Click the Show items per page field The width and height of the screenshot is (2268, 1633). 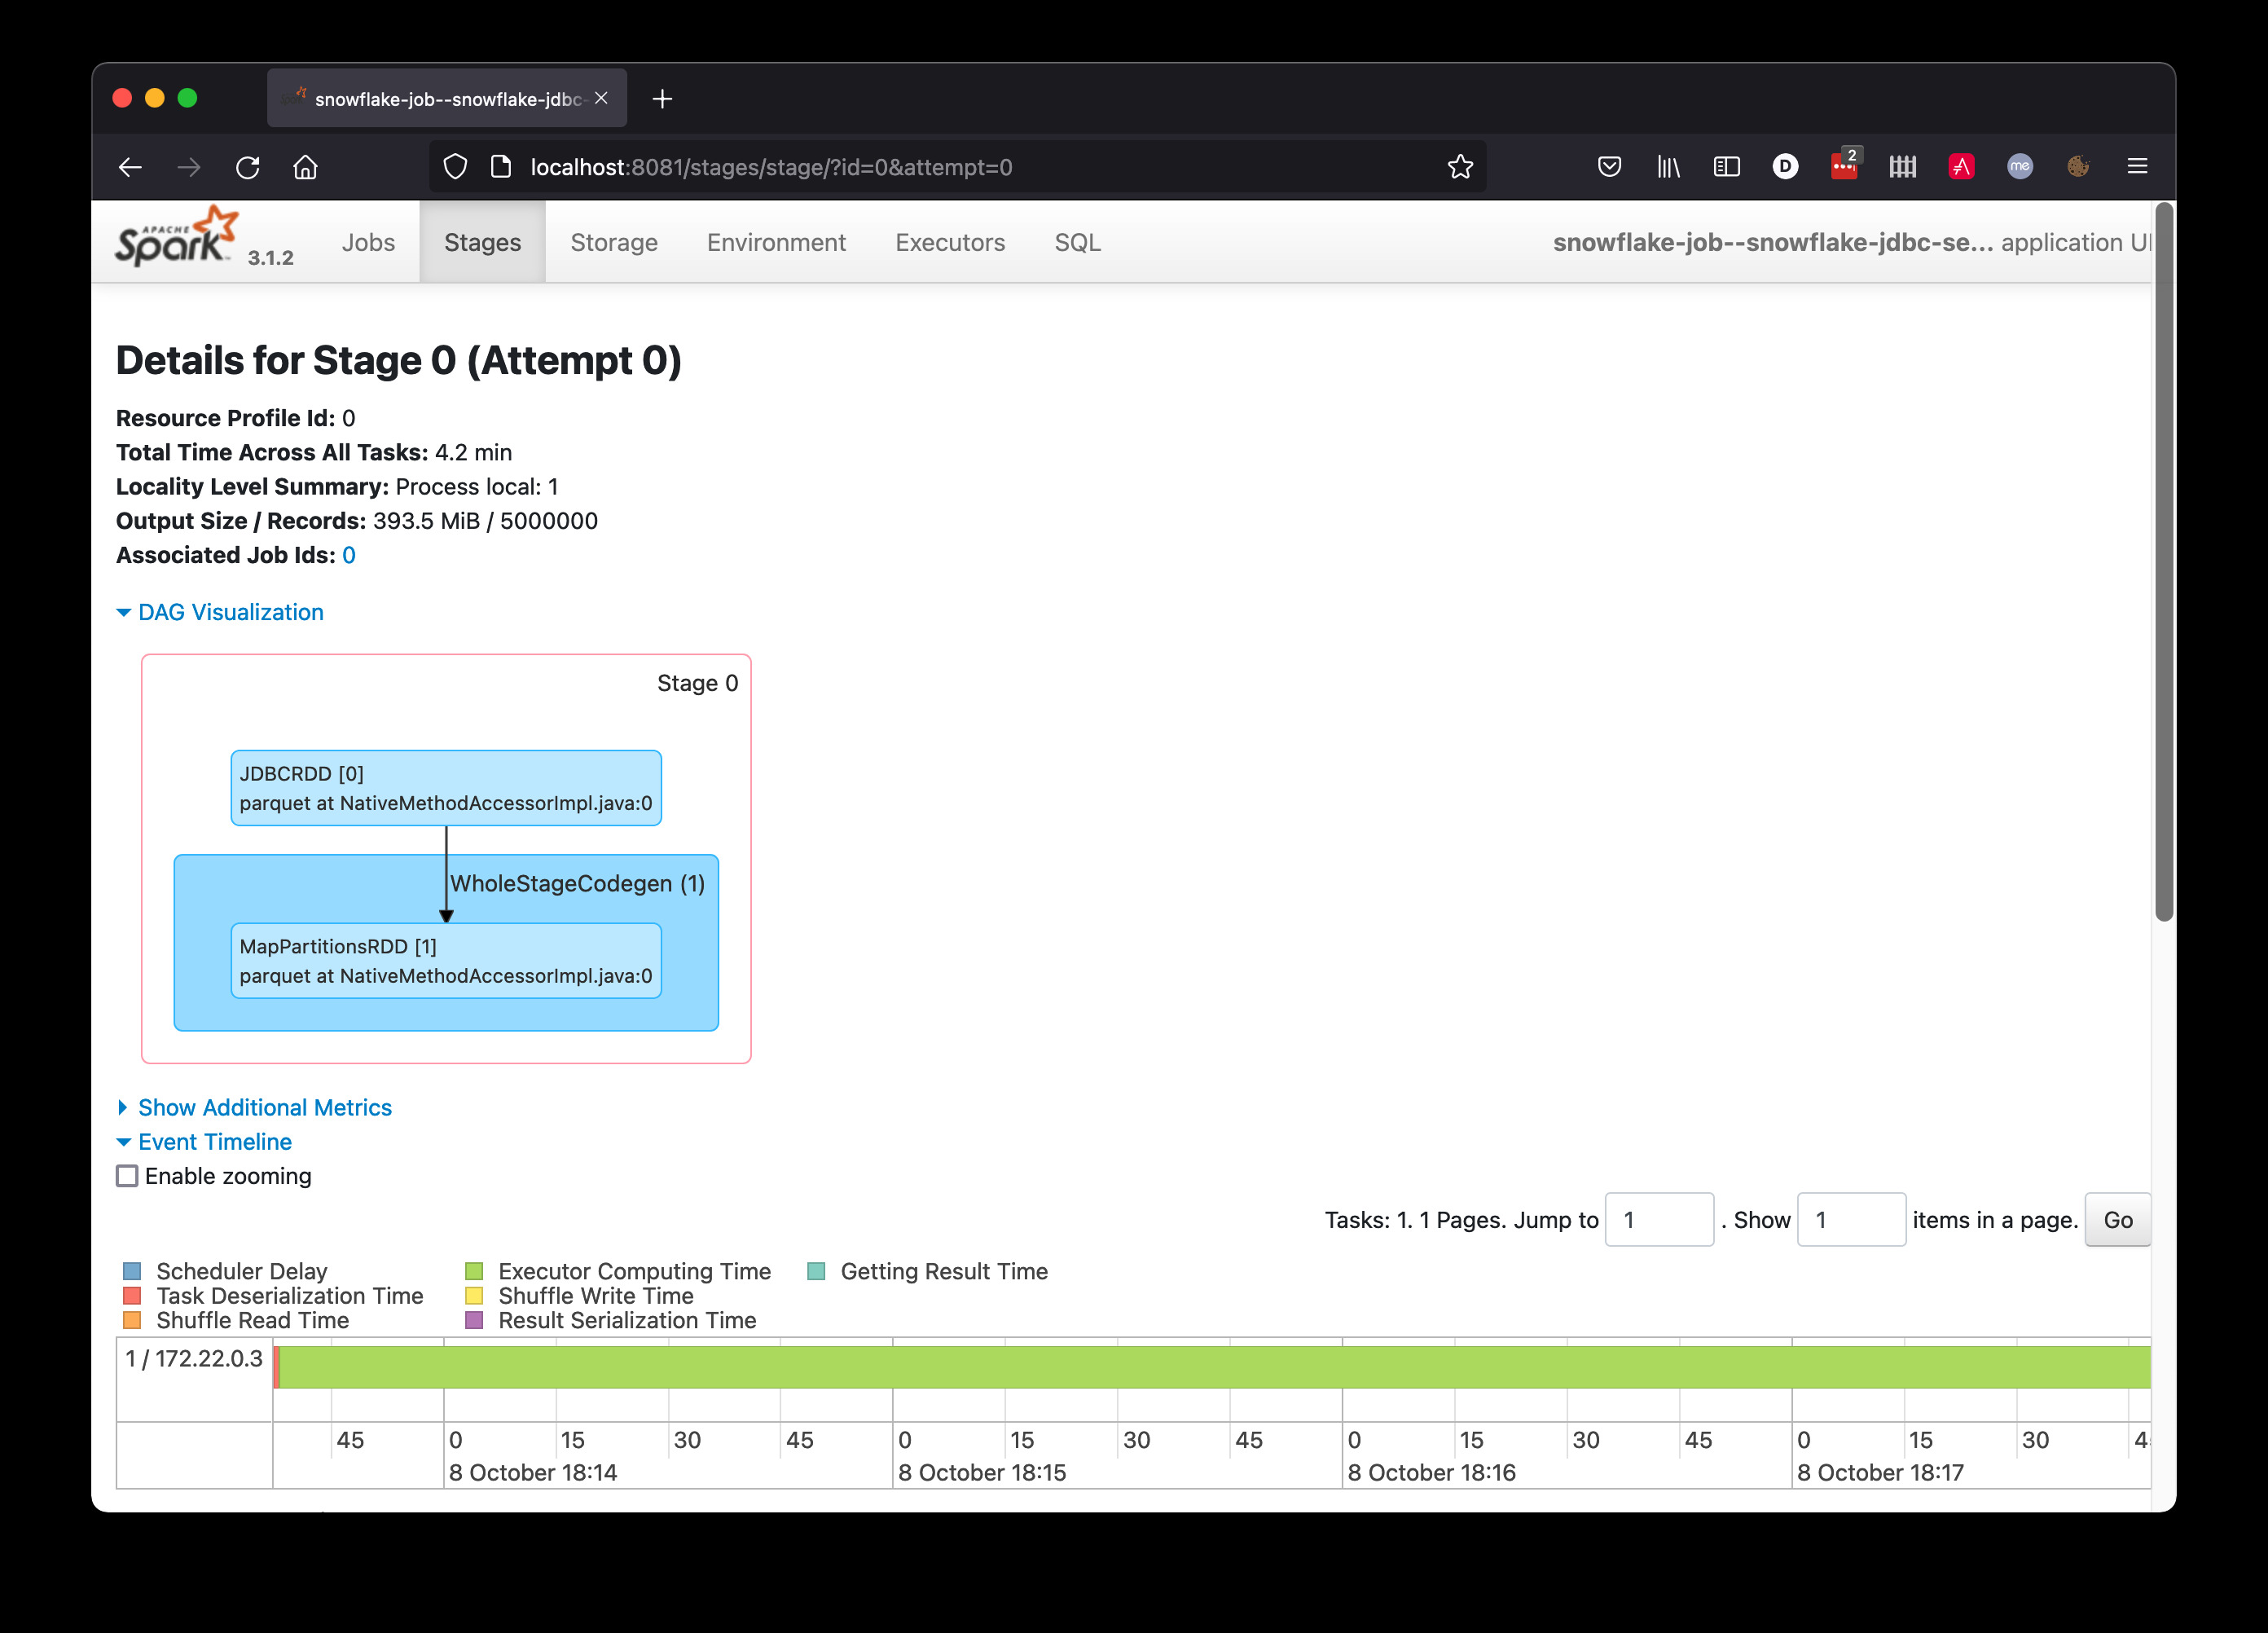pos(1851,1220)
